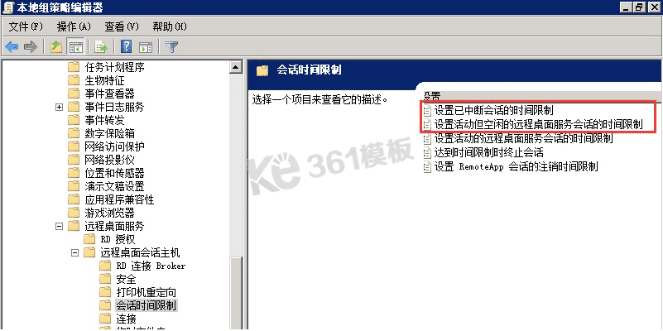Collapse the 远程桌面会话主机 tree node
Viewport: 663px width, 331px height.
74,252
